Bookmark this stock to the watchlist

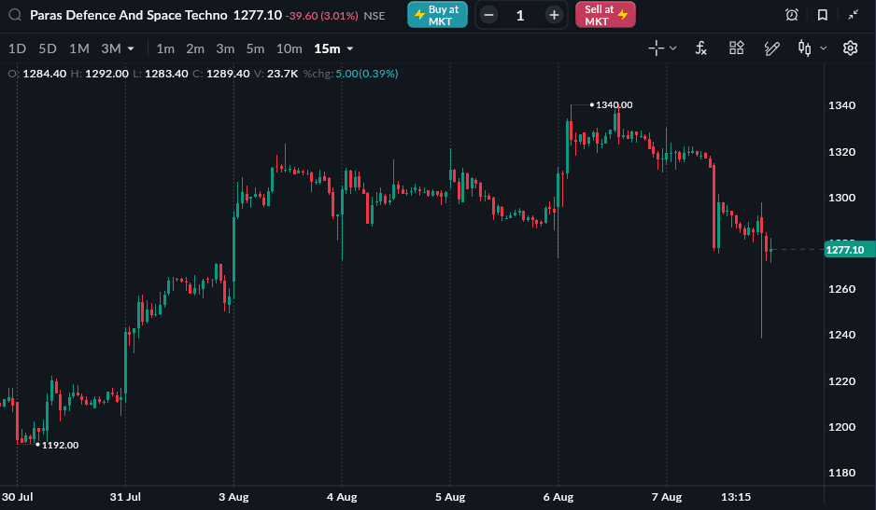coord(823,15)
